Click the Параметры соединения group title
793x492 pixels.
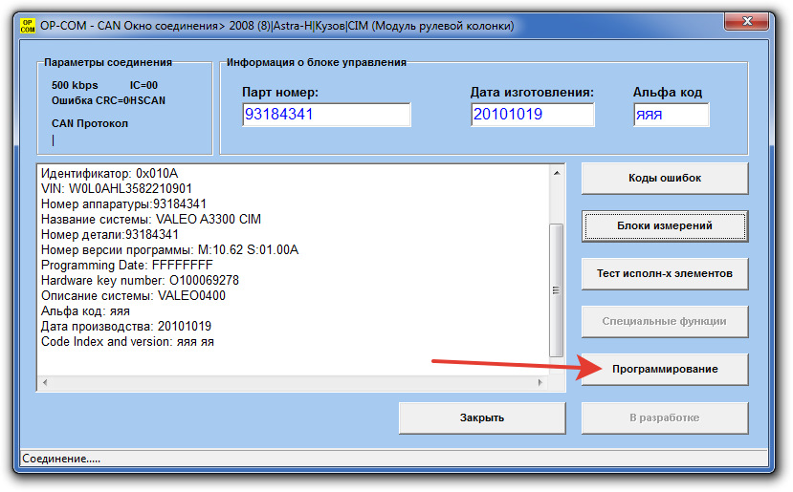pyautogui.click(x=108, y=62)
